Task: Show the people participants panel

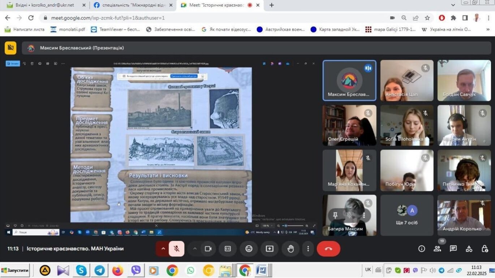Action: pos(437,249)
